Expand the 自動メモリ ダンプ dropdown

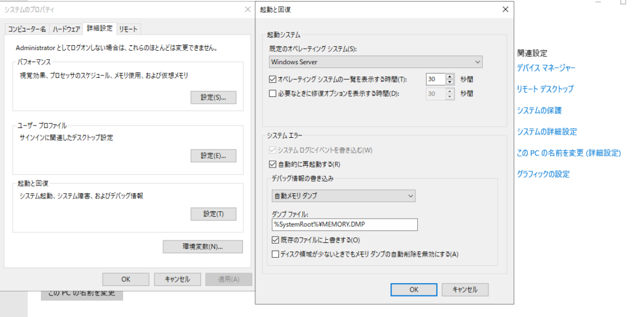click(x=343, y=195)
